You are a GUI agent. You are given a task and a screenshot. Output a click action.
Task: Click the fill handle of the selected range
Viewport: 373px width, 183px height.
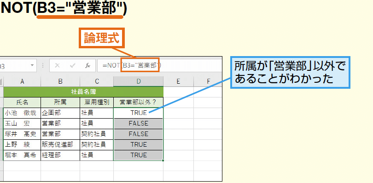(x=163, y=160)
